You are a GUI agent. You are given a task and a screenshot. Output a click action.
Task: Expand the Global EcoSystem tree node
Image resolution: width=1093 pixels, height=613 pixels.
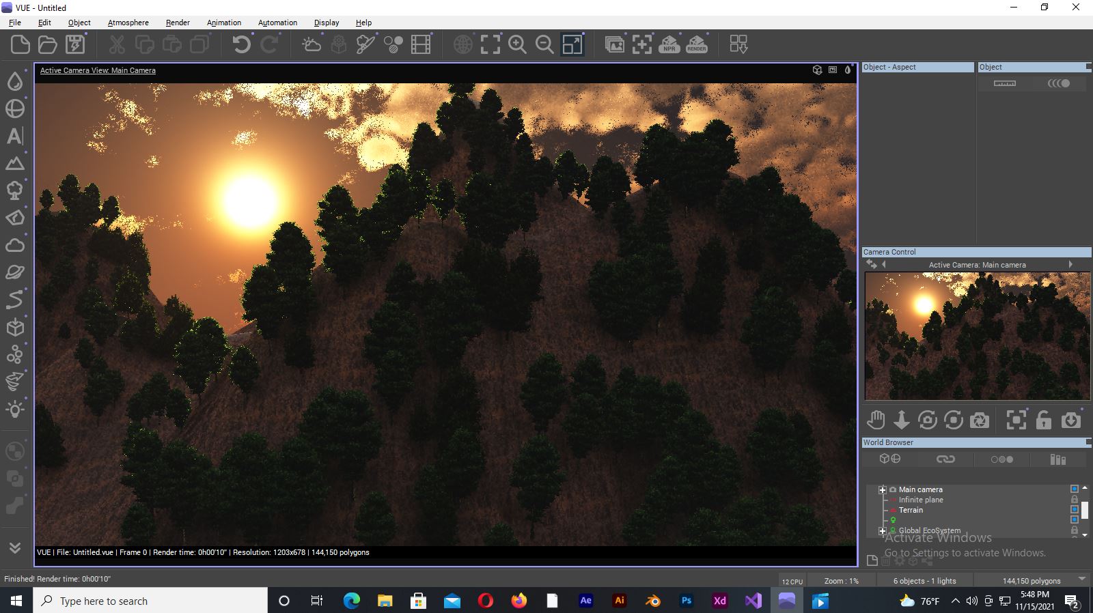tap(882, 530)
